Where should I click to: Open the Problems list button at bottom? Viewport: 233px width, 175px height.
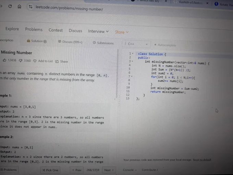point(9,170)
